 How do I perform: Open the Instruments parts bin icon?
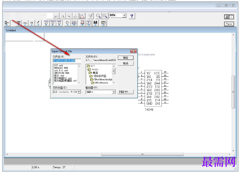click(103, 23)
